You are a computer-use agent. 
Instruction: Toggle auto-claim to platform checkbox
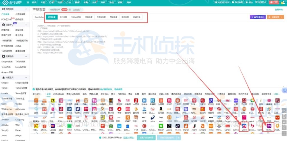[100, 138]
